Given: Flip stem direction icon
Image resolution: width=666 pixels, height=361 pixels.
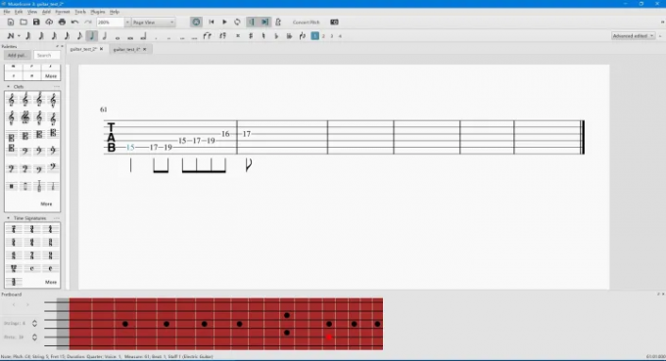Looking at the screenshot, I should 302,36.
